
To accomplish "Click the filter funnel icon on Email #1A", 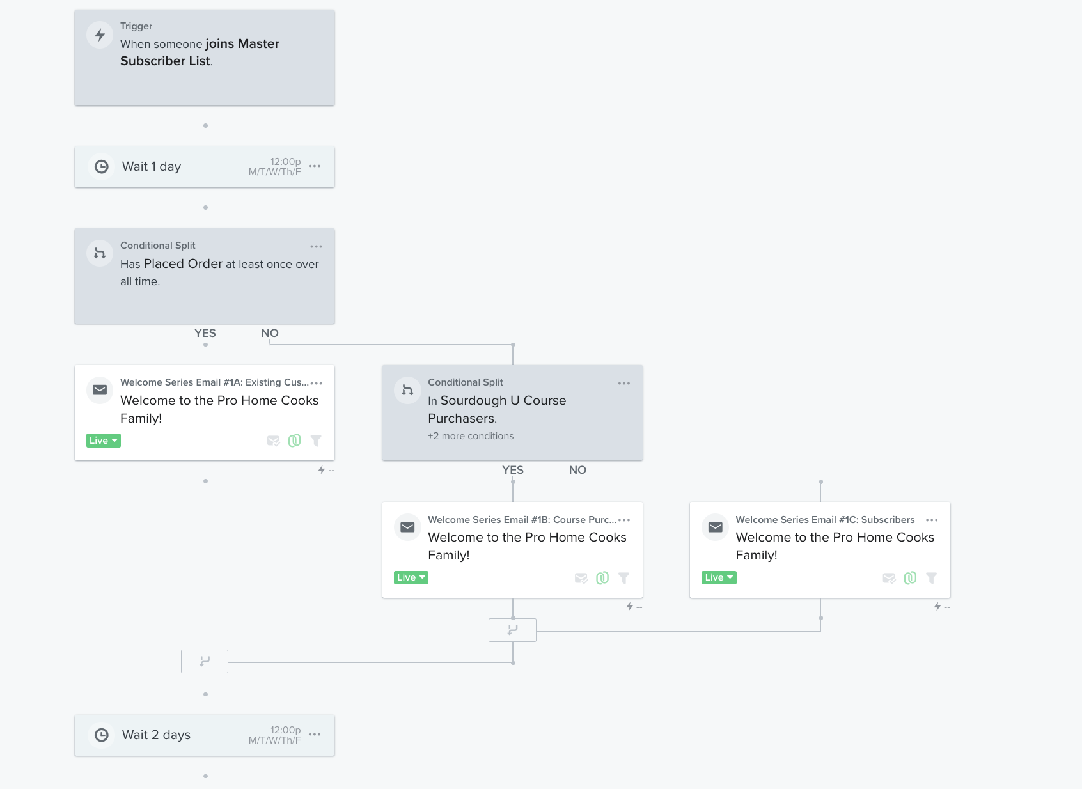I will [x=316, y=441].
